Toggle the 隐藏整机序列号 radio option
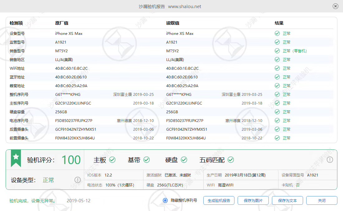 [x=165, y=200]
